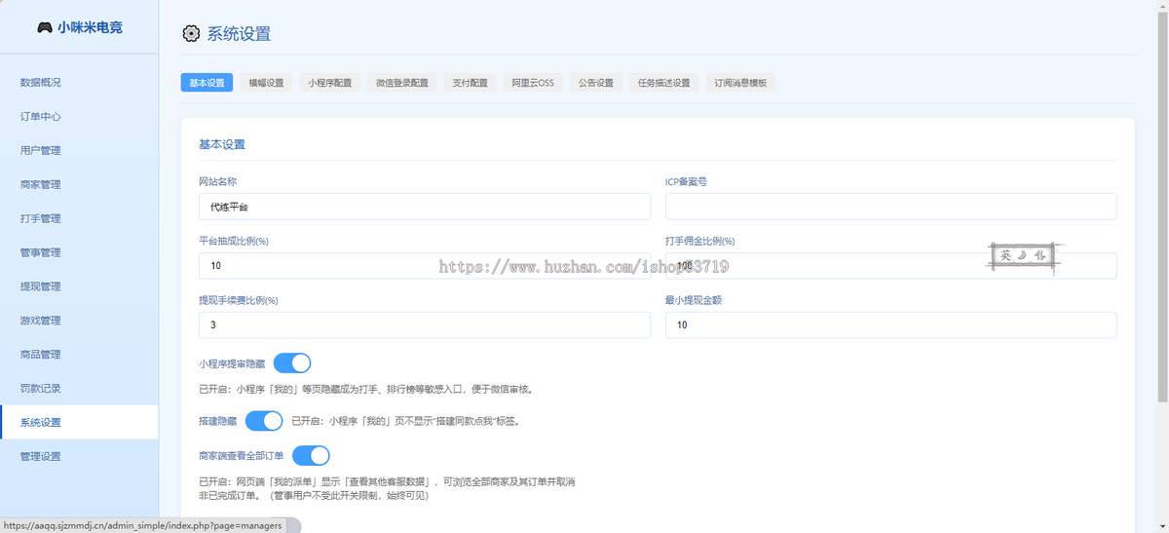Select the 微信登录配置 tab
The height and width of the screenshot is (533, 1169).
click(402, 83)
